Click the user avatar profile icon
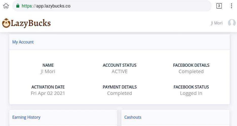Screen dimensions: 237x126 point(232,23)
